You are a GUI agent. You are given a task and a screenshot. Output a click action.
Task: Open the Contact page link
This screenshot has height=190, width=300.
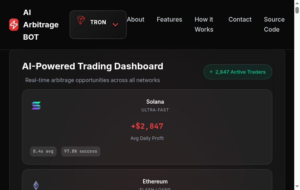pyautogui.click(x=240, y=19)
